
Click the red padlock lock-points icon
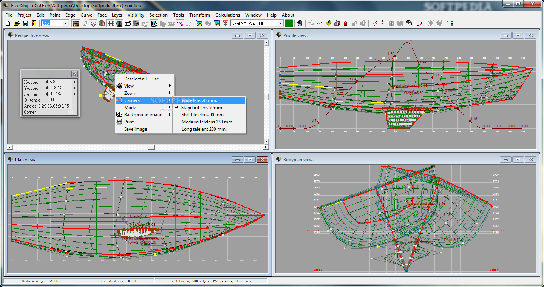click(345, 23)
